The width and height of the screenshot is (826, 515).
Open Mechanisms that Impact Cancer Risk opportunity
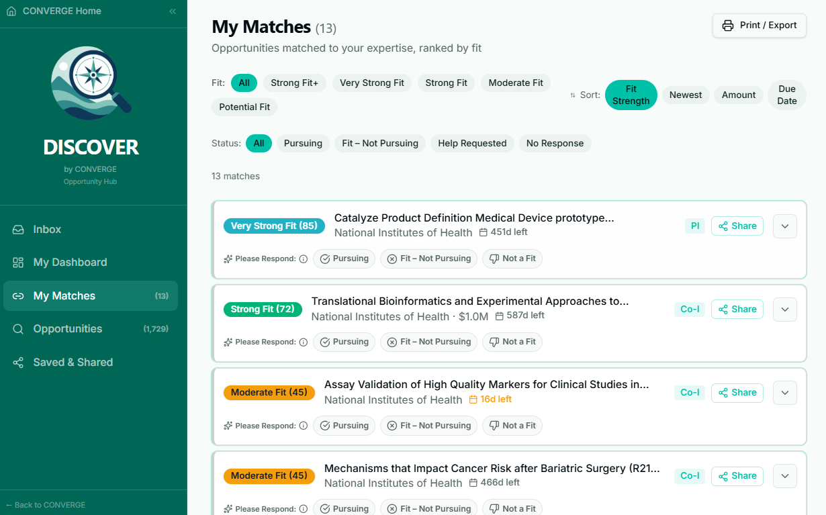492,469
